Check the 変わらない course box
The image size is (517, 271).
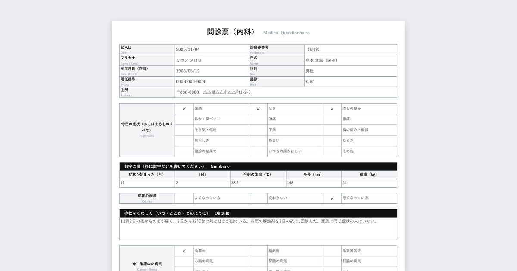(258, 198)
